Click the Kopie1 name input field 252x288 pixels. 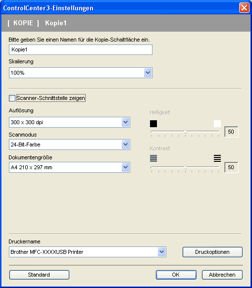tap(81, 49)
